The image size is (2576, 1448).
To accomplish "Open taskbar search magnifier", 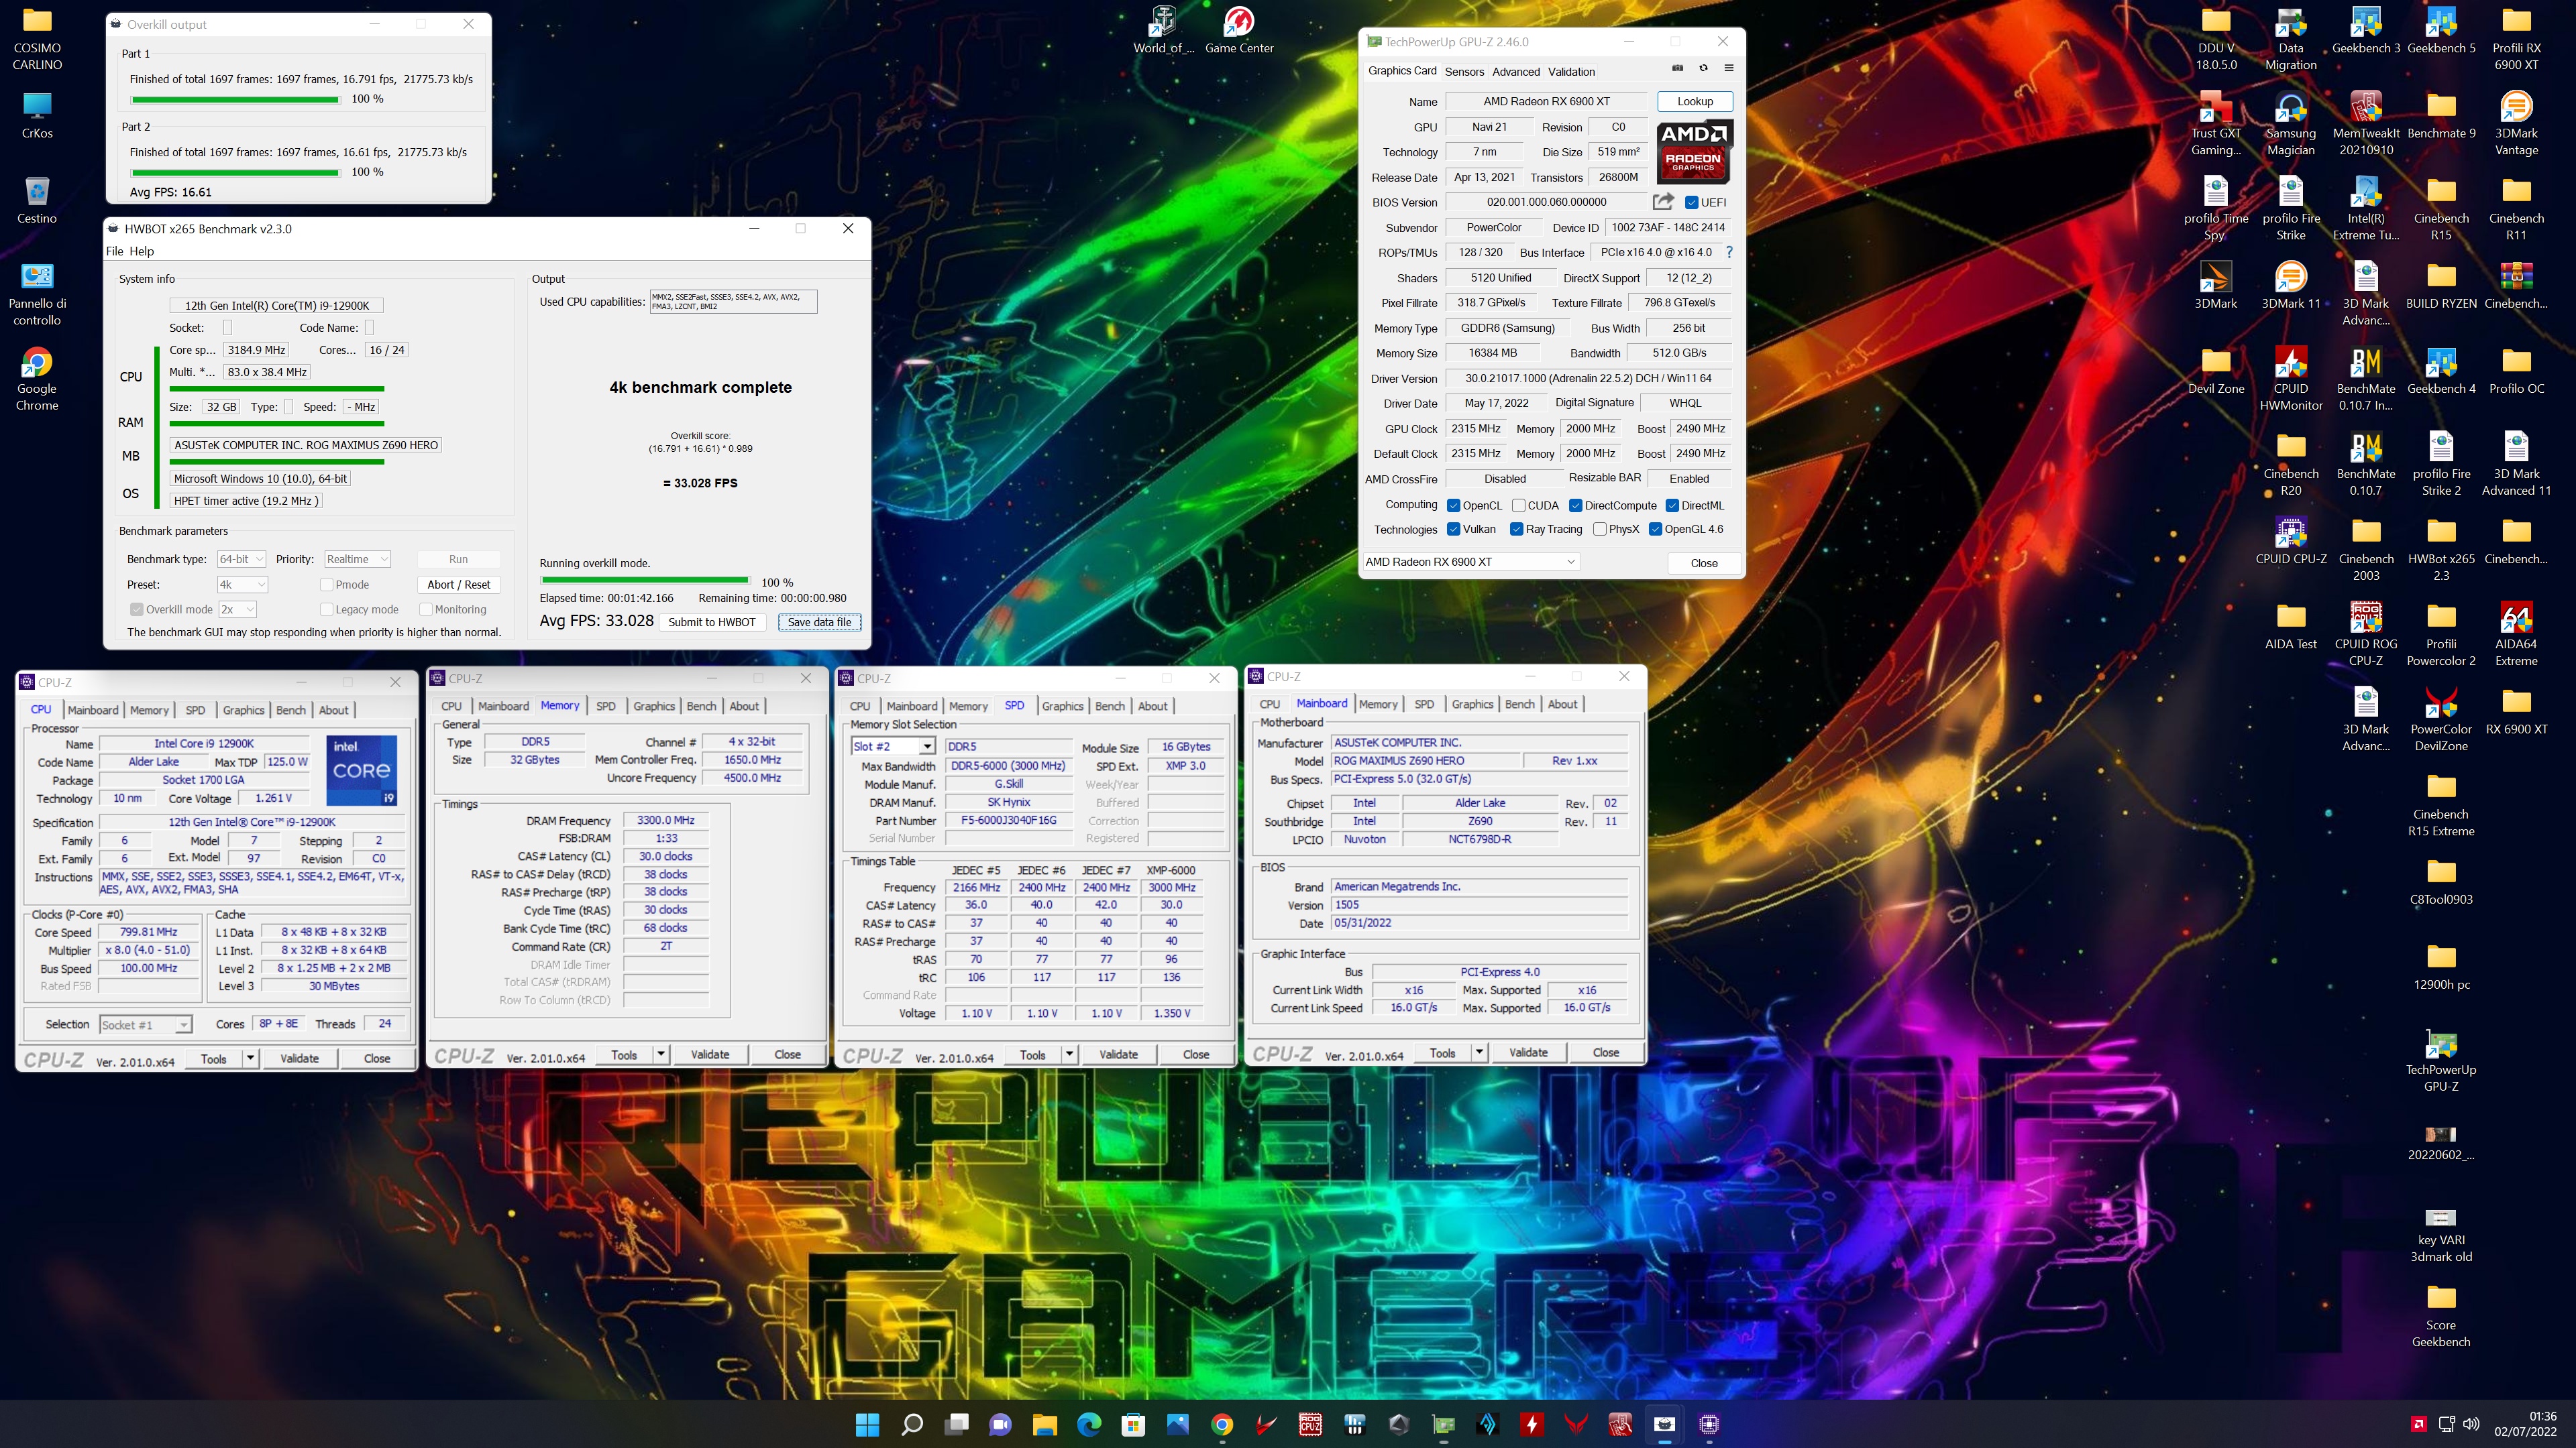I will (x=911, y=1424).
